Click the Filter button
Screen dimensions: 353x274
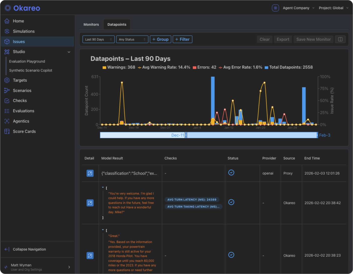point(182,39)
